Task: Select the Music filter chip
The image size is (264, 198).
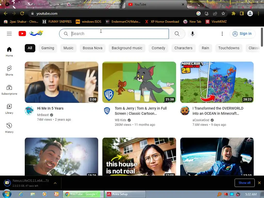Action: [x=68, y=48]
